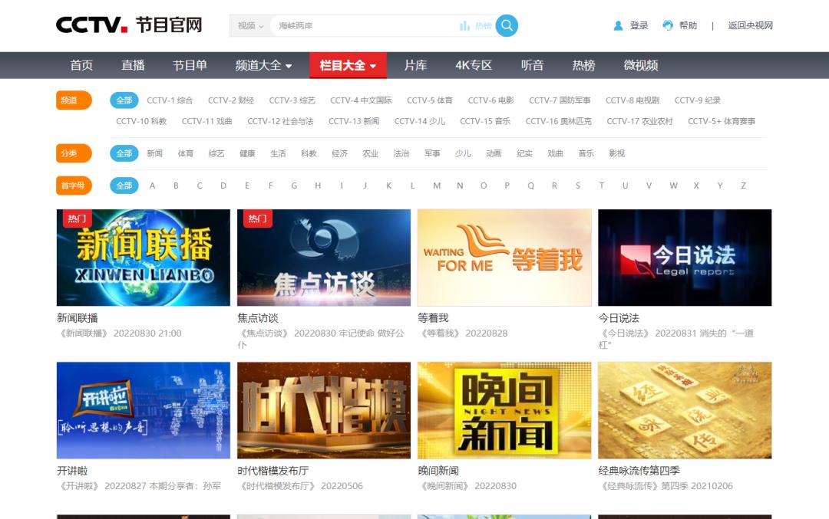Click the globe help icon next to 帮助
Screen dimensions: 829x519
(666, 25)
